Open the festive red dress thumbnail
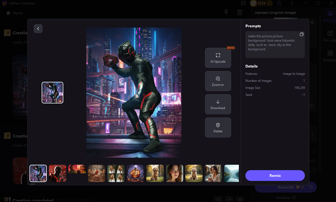Image resolution: width=336 pixels, height=202 pixels. 97,173
